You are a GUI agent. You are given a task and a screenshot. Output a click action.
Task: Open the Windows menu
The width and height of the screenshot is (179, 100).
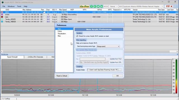tap(11, 6)
